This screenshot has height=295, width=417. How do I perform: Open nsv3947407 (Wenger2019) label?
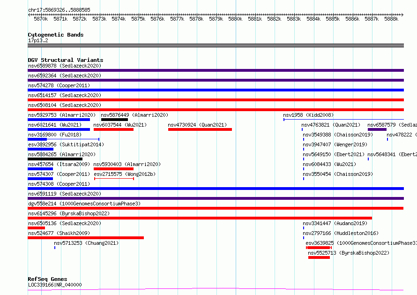(x=335, y=144)
